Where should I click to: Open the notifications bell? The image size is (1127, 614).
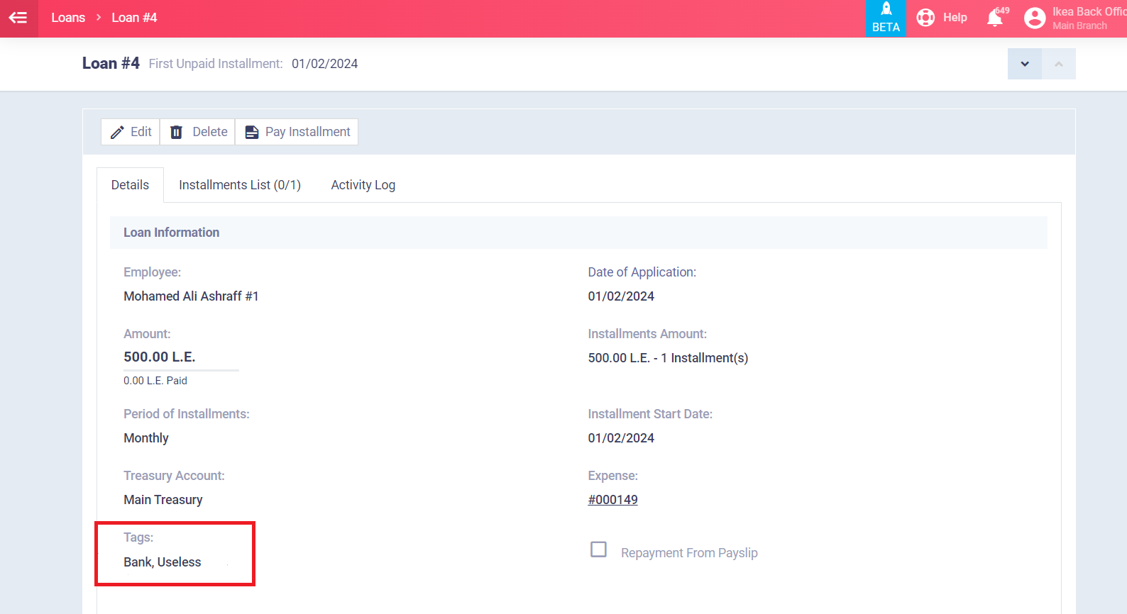coord(995,18)
